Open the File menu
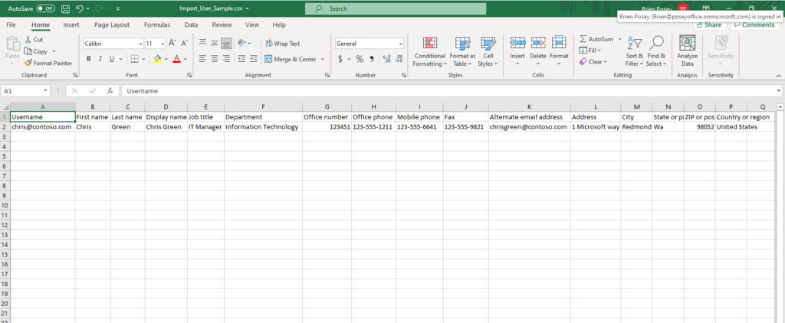Viewport: 785px width, 323px height. [x=11, y=24]
